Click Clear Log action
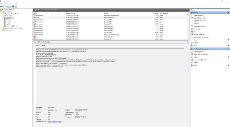 pos(197,24)
